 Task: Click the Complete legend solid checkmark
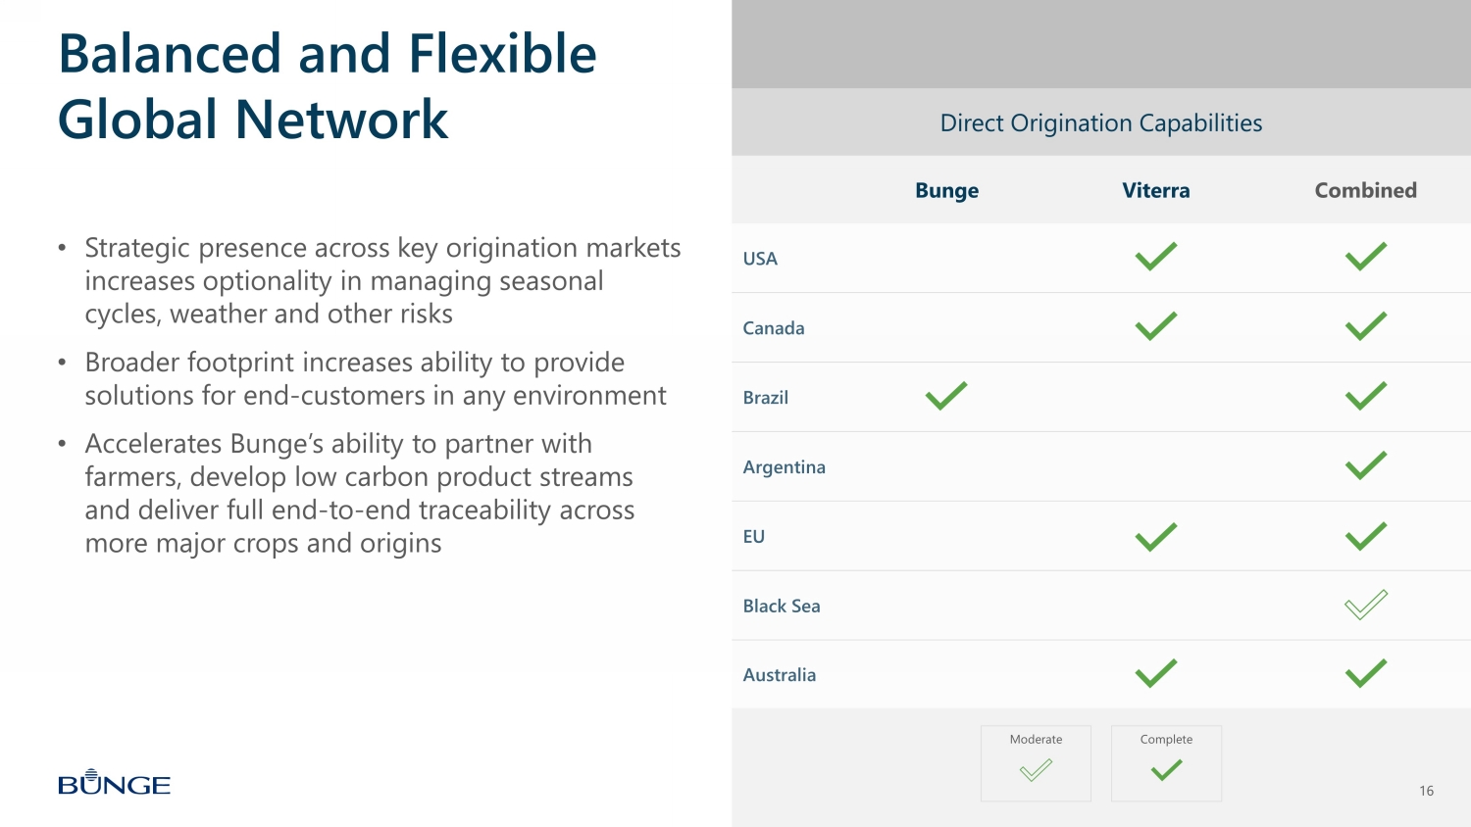[x=1166, y=771]
